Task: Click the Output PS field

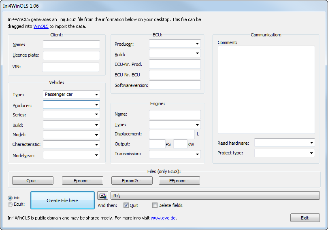Action: (157, 144)
